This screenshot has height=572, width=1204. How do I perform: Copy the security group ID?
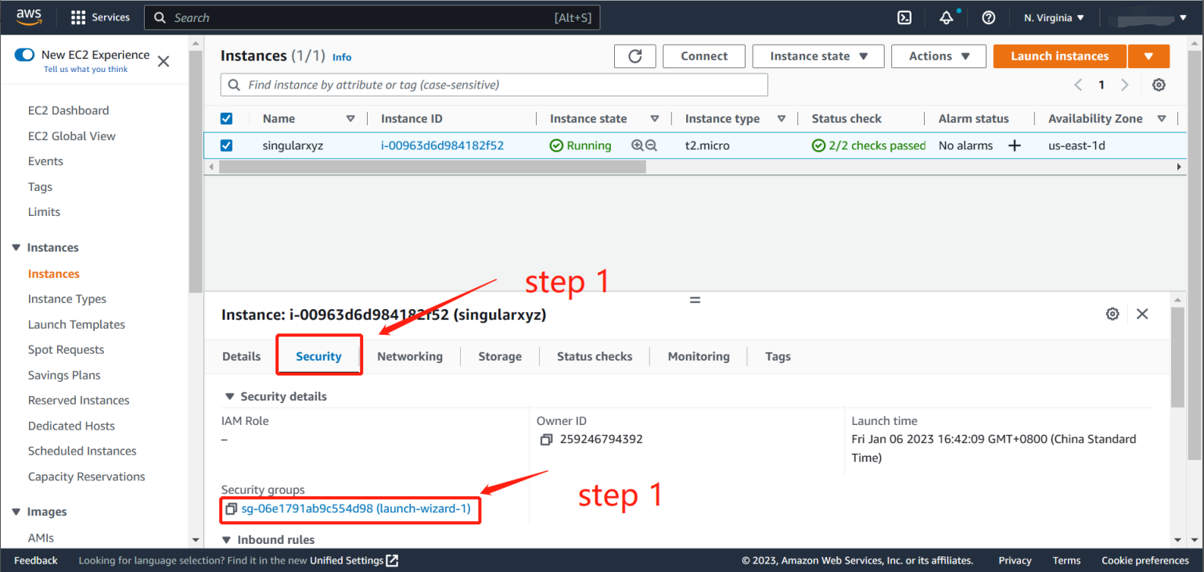(231, 509)
